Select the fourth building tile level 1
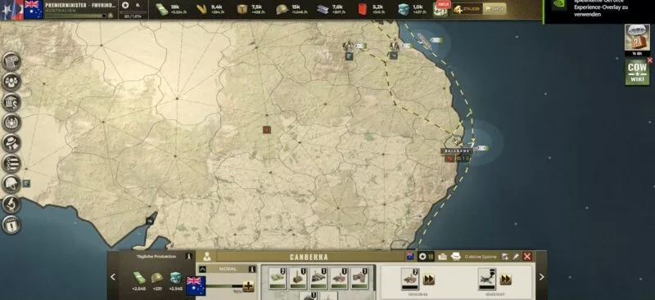Screen dimensions: 655x300 [x=339, y=279]
